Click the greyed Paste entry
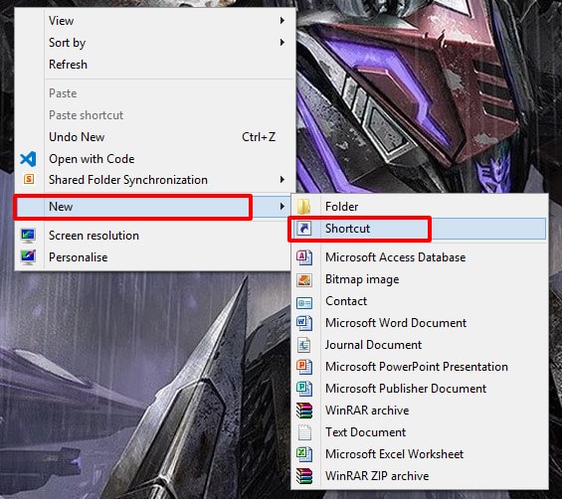 coord(155,93)
